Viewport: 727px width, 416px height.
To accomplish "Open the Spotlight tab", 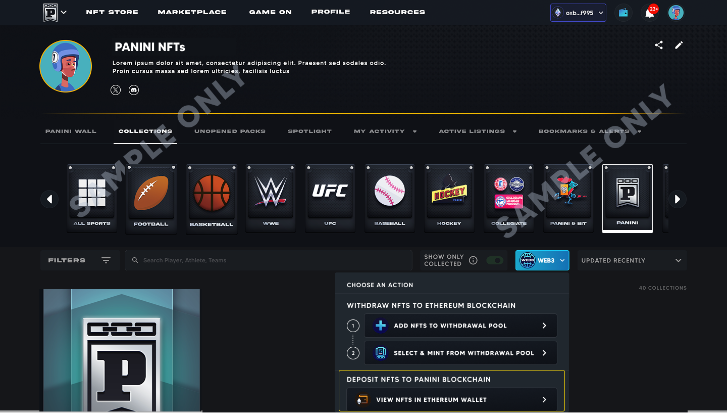I will tap(309, 131).
